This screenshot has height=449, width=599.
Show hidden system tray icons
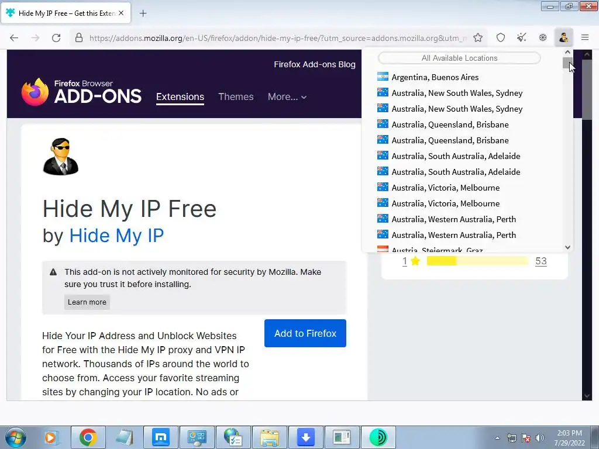click(497, 438)
